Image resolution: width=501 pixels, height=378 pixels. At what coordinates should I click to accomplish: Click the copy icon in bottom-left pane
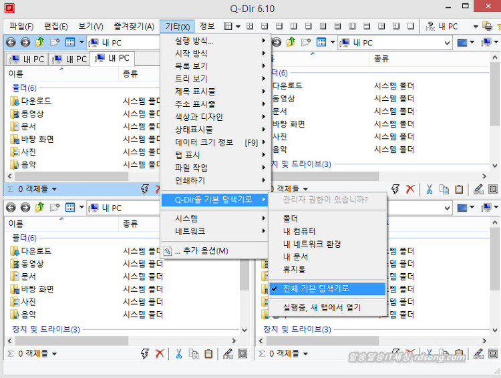[194, 354]
